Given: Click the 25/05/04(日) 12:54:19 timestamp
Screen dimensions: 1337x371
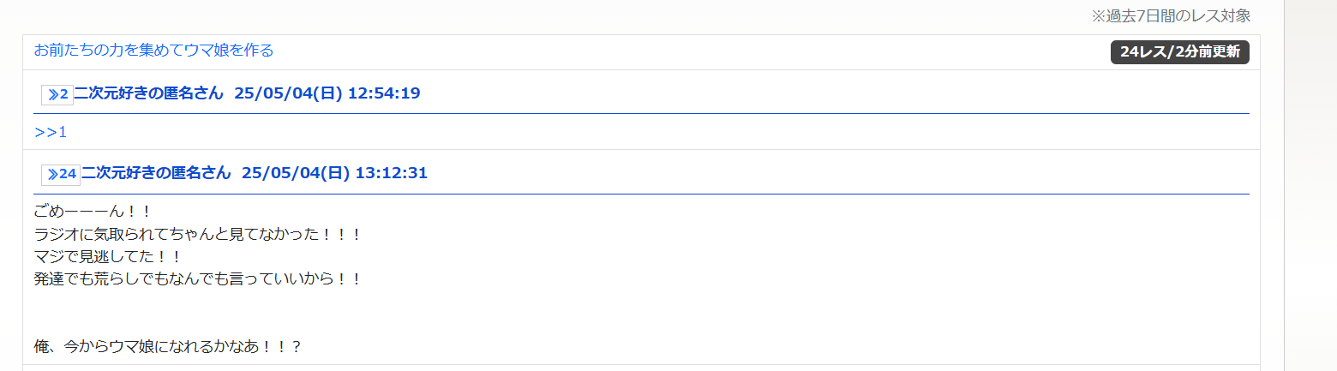Looking at the screenshot, I should pyautogui.click(x=327, y=93).
